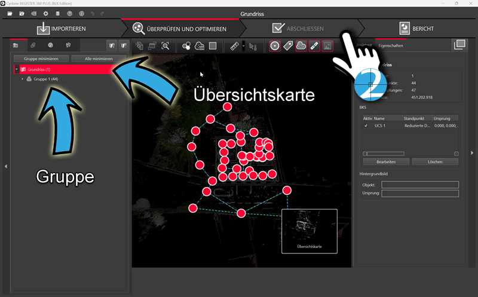Select the UCS 1 name cell
The width and height of the screenshot is (478, 297).
380,125
